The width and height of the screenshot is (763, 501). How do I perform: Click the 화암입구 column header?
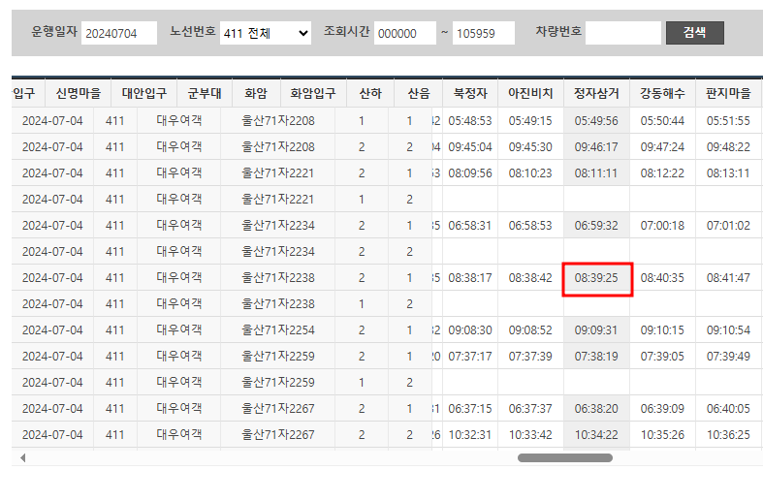(313, 94)
